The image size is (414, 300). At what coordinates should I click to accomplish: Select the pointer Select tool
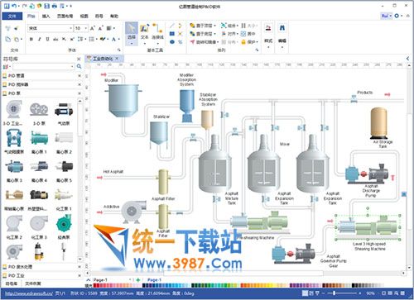click(x=132, y=32)
